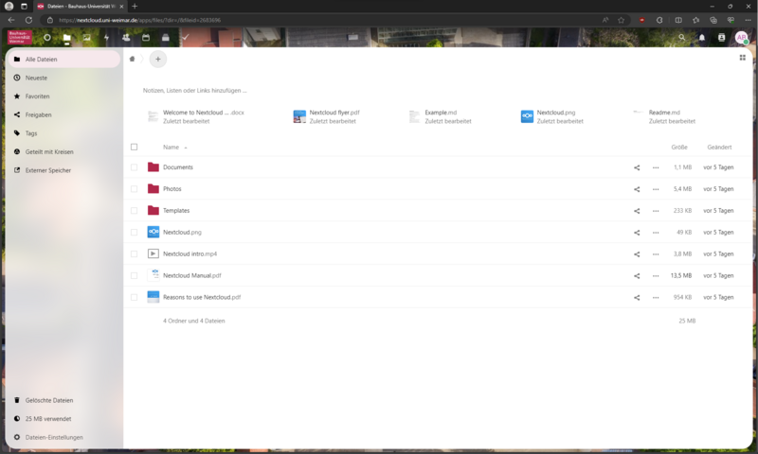
Task: Open the three-dot menu for Nextcloud intro.mp4
Action: point(656,254)
